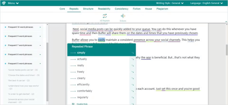
Task: Click the underlined word 'presence' in the document
Action: pos(139,40)
